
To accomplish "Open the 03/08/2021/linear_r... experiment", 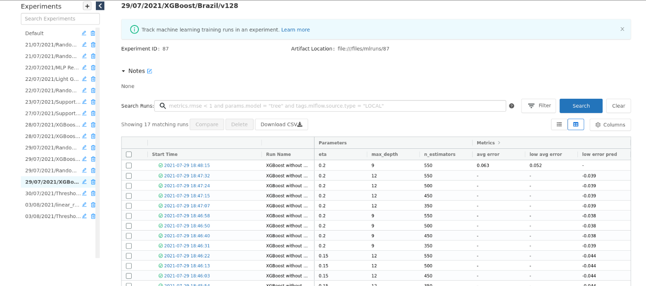I will tap(52, 205).
